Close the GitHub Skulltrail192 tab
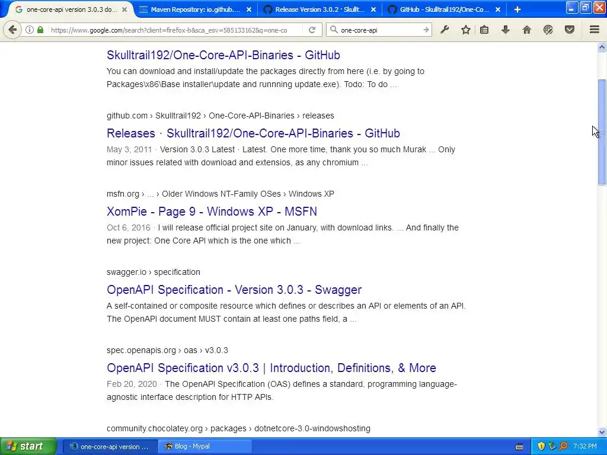Image resolution: width=607 pixels, height=455 pixels. tap(498, 9)
